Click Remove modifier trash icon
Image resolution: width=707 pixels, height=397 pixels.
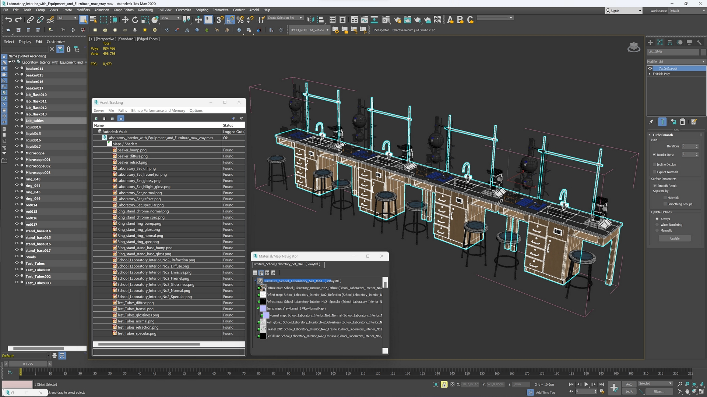click(683, 122)
